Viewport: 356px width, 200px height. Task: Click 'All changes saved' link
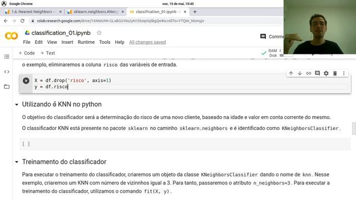(x=147, y=42)
